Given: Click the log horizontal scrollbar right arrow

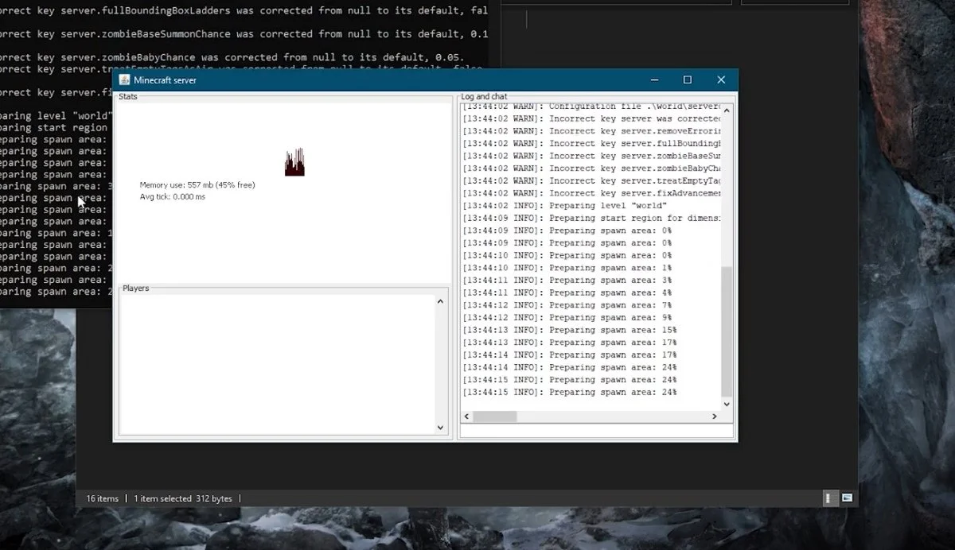Looking at the screenshot, I should (x=714, y=416).
